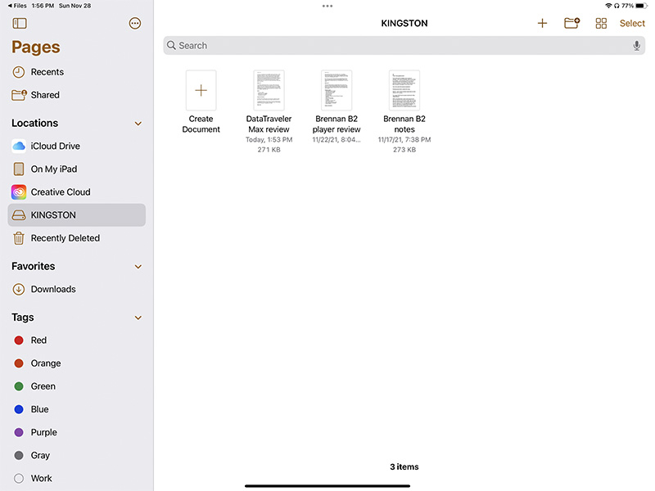This screenshot has height=491, width=655.
Task: Open Recents via the clock icon
Action: click(x=19, y=72)
